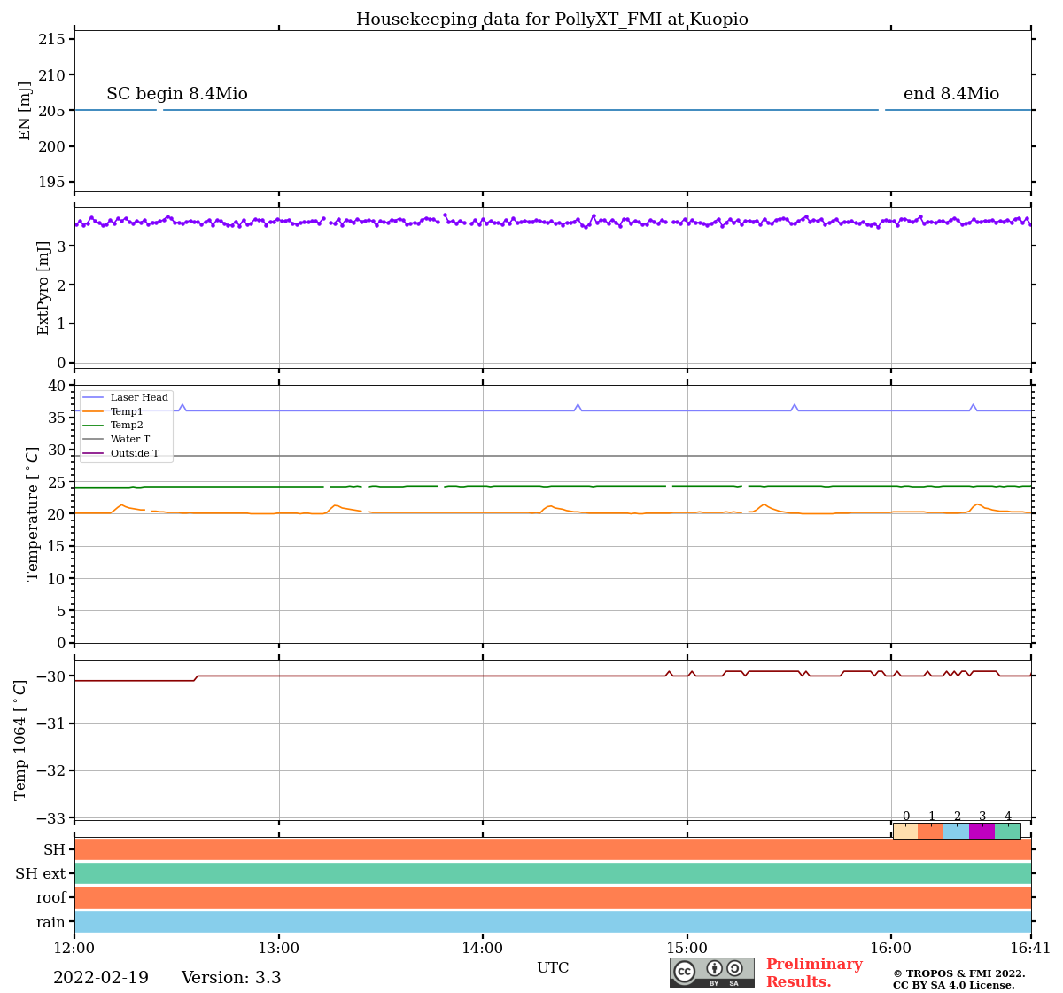1063x993 pixels.
Task: Click the Water T legend entry
Action: [x=116, y=440]
